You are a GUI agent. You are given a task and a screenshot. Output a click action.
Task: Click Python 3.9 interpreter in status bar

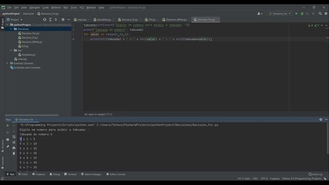click(302, 179)
